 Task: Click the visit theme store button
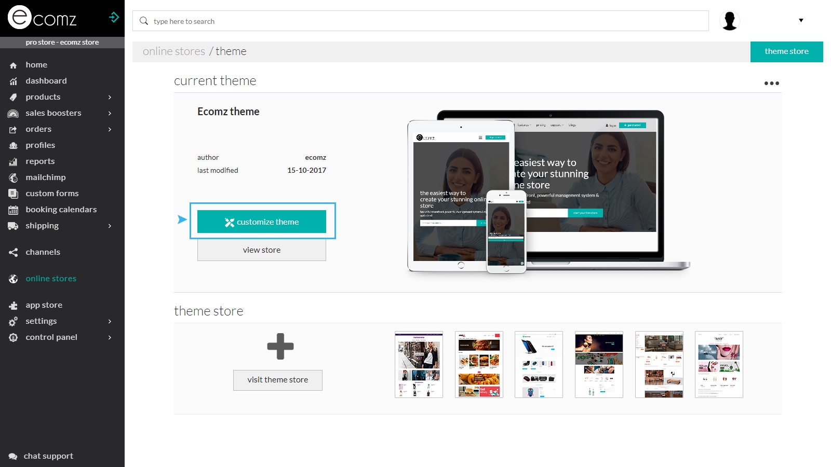(x=278, y=380)
